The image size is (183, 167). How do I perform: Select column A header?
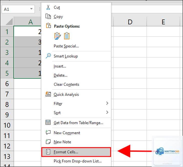pos(28,22)
